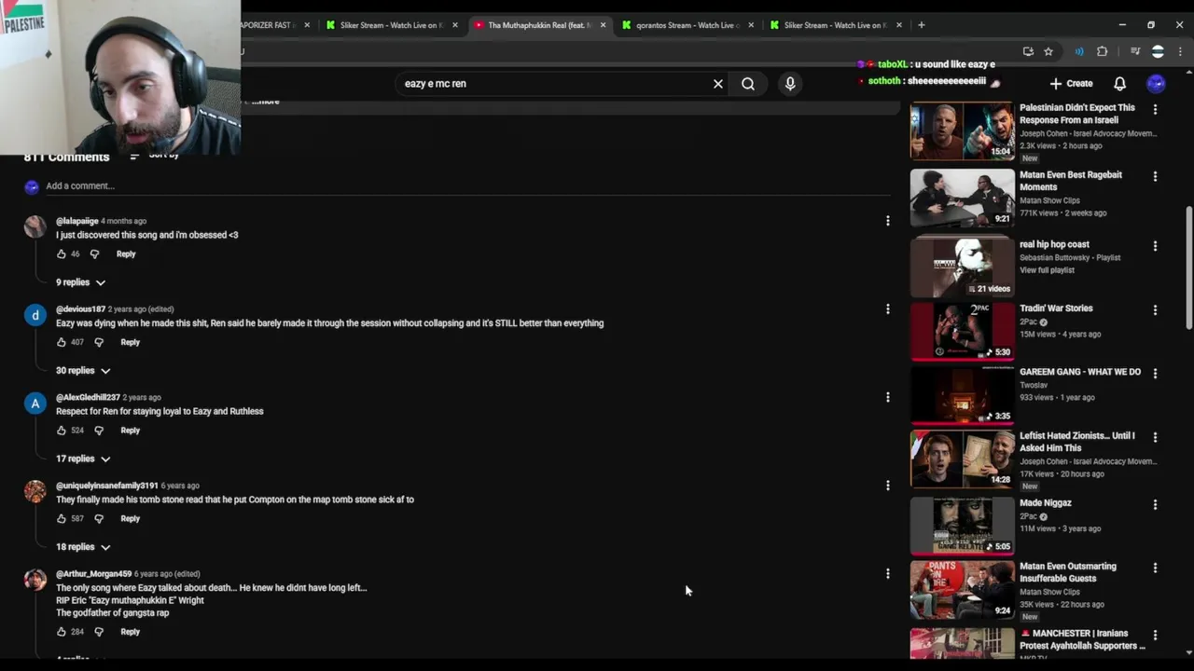
Task: Open more options for GAREEM GANG video
Action: (x=1155, y=374)
